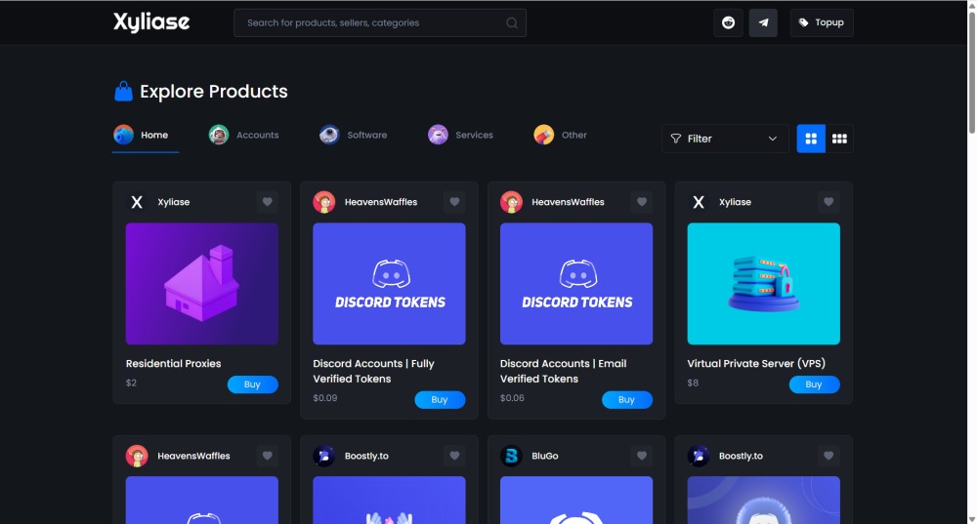Click the BluGo seller name

coord(544,456)
